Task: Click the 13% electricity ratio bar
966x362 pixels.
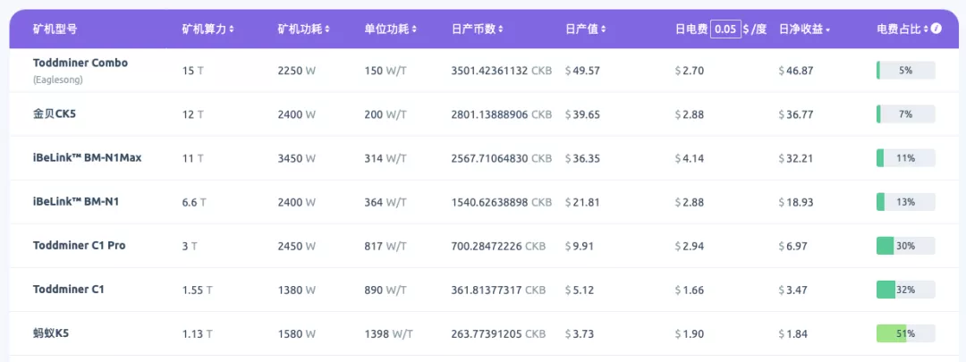Action: (905, 202)
